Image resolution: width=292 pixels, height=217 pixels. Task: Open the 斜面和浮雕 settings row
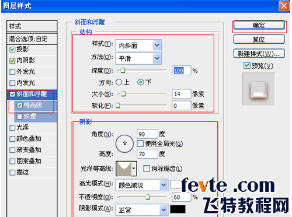point(32,94)
